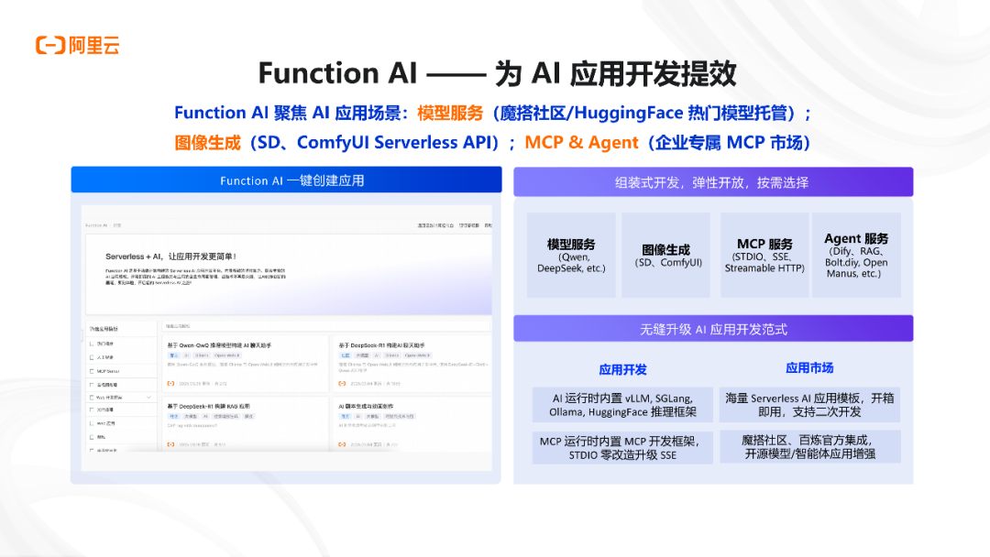Expand the Web 开发框架 row chevron
The height and width of the screenshot is (557, 990).
click(x=149, y=398)
